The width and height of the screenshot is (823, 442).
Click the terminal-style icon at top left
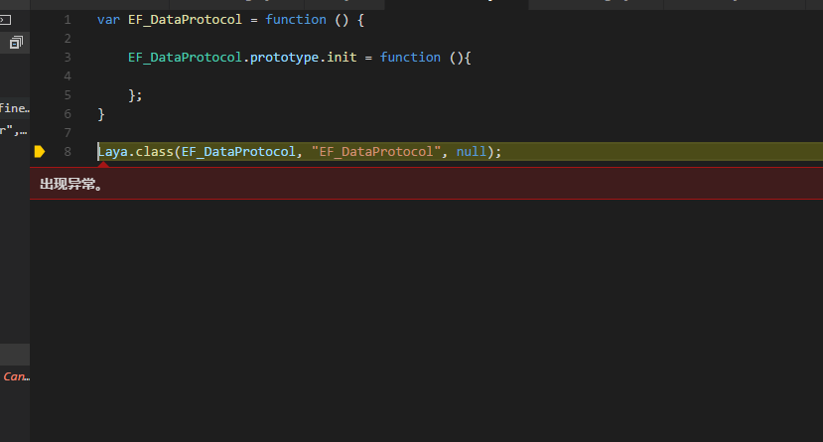pos(6,20)
